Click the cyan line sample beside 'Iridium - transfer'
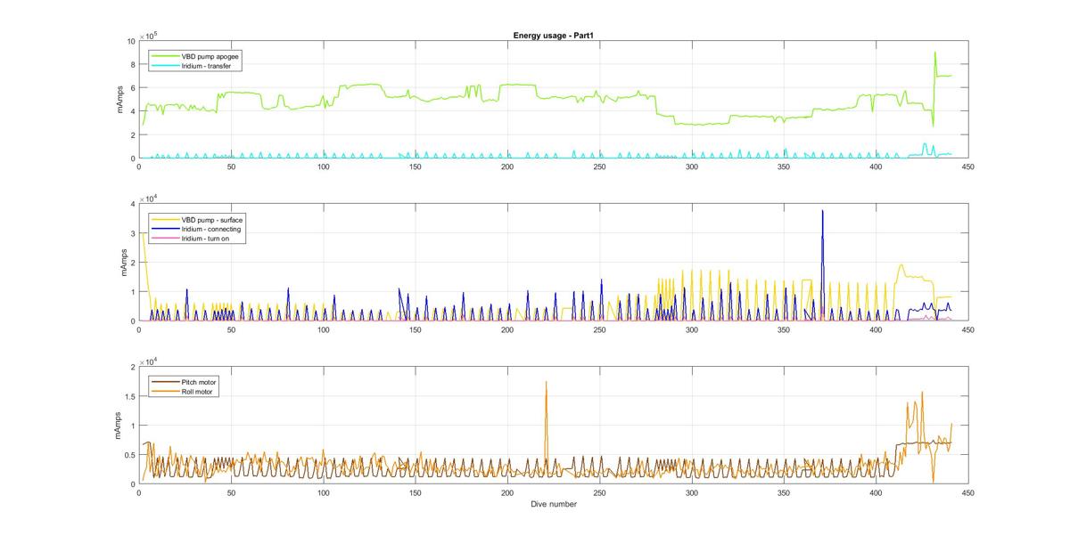The width and height of the screenshot is (1070, 544). (x=165, y=65)
